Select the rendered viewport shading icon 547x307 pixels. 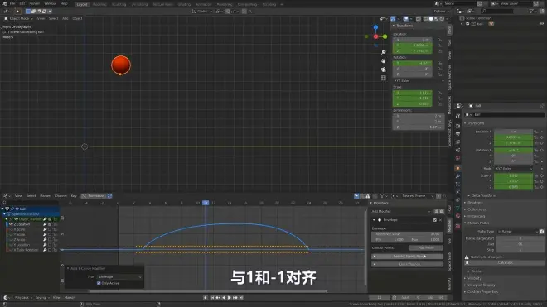click(x=442, y=18)
